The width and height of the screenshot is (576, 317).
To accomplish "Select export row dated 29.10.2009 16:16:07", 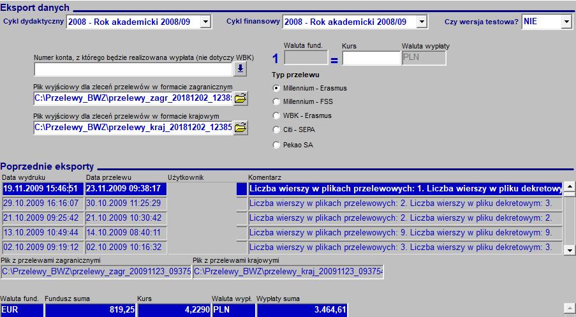I will coord(43,203).
